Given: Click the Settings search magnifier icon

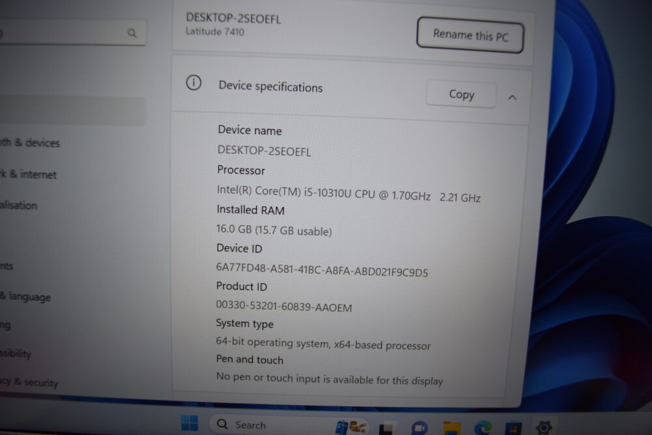Looking at the screenshot, I should point(132,33).
